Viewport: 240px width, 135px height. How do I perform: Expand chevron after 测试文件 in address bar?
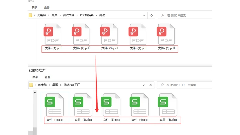77,15
